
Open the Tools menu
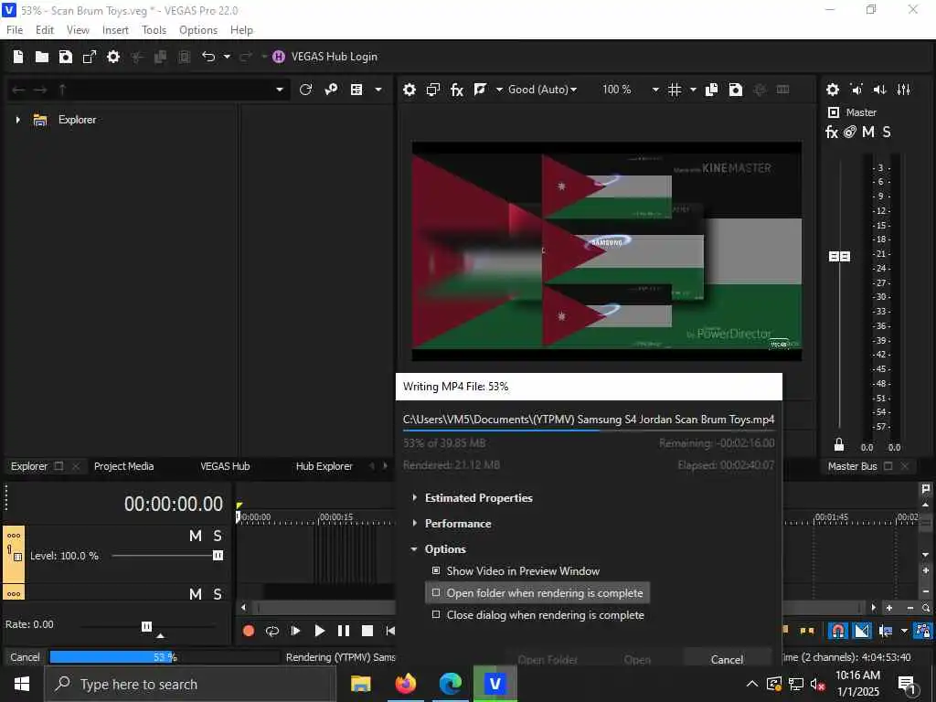pyautogui.click(x=154, y=30)
